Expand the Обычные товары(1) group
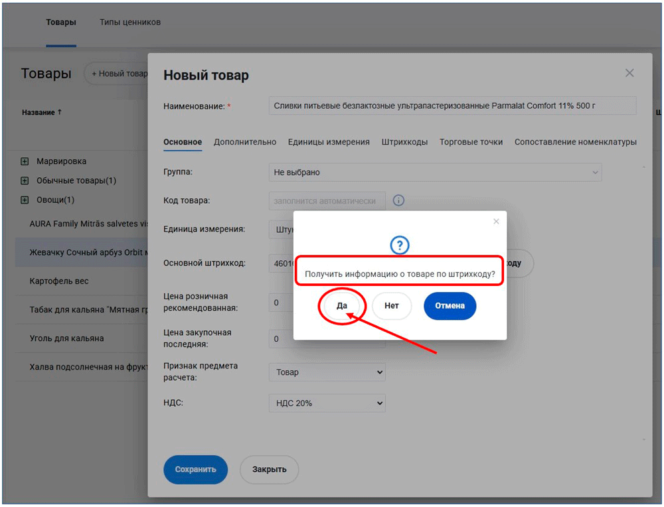 click(x=25, y=181)
